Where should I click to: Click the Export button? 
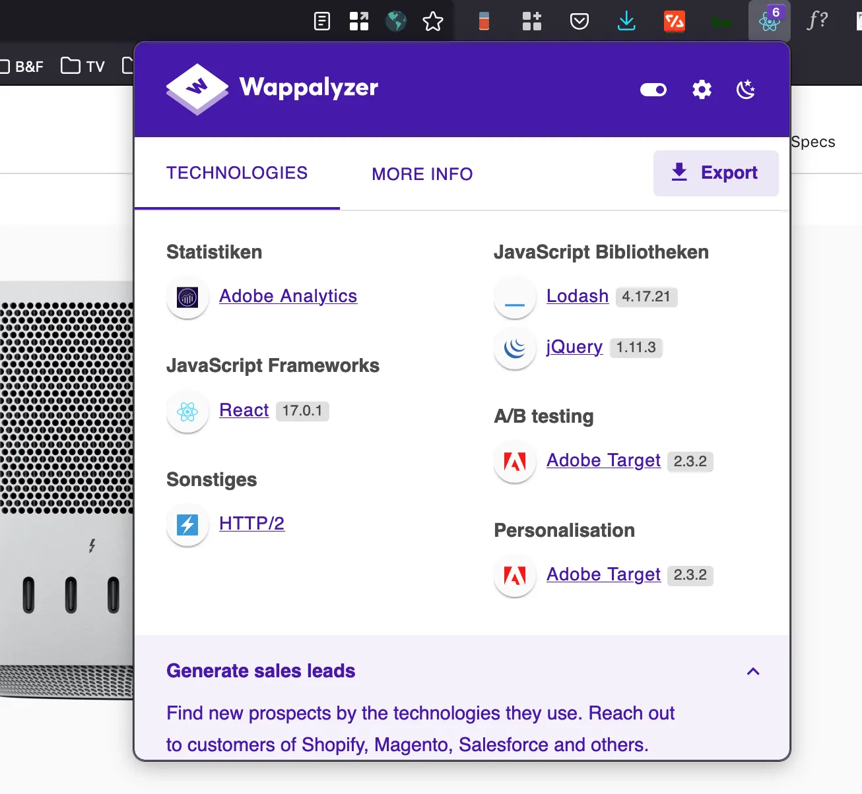click(x=716, y=173)
